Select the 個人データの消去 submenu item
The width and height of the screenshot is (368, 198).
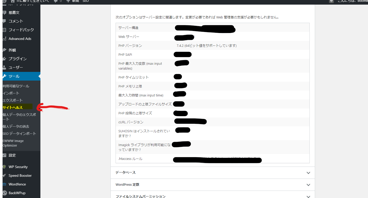tap(16, 126)
